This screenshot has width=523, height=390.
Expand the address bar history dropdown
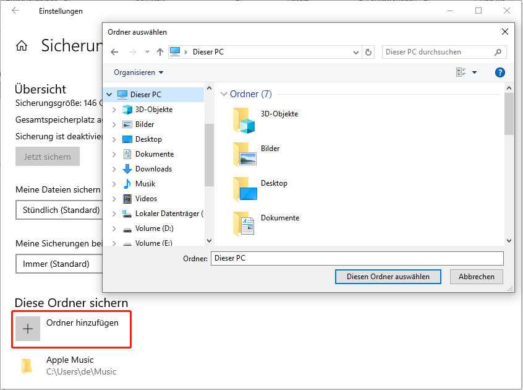(x=356, y=53)
